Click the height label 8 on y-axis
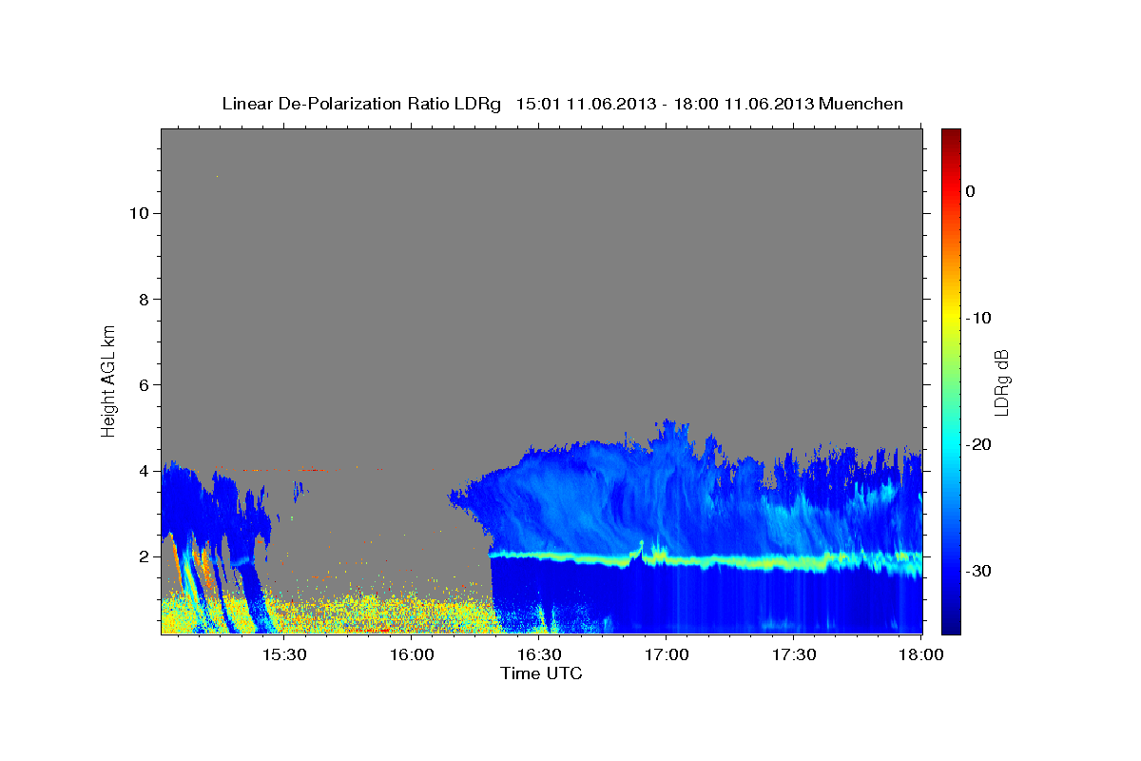The height and width of the screenshot is (761, 1141). click(x=142, y=299)
